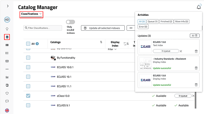Click the Industry Standards Assistent thumbnail
This screenshot has height=114, width=204.
click(x=145, y=64)
